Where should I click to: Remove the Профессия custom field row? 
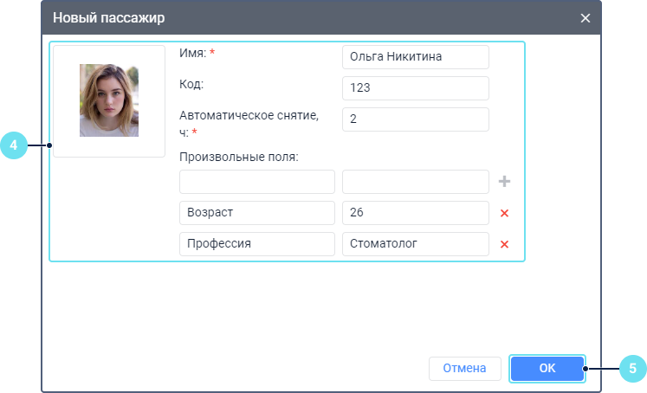(505, 244)
